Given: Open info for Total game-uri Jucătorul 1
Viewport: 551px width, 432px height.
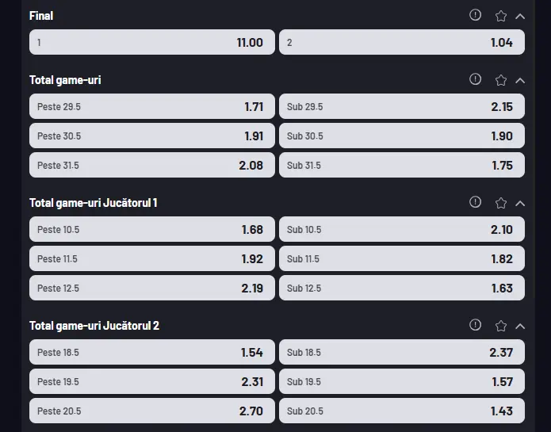Looking at the screenshot, I should [x=475, y=202].
